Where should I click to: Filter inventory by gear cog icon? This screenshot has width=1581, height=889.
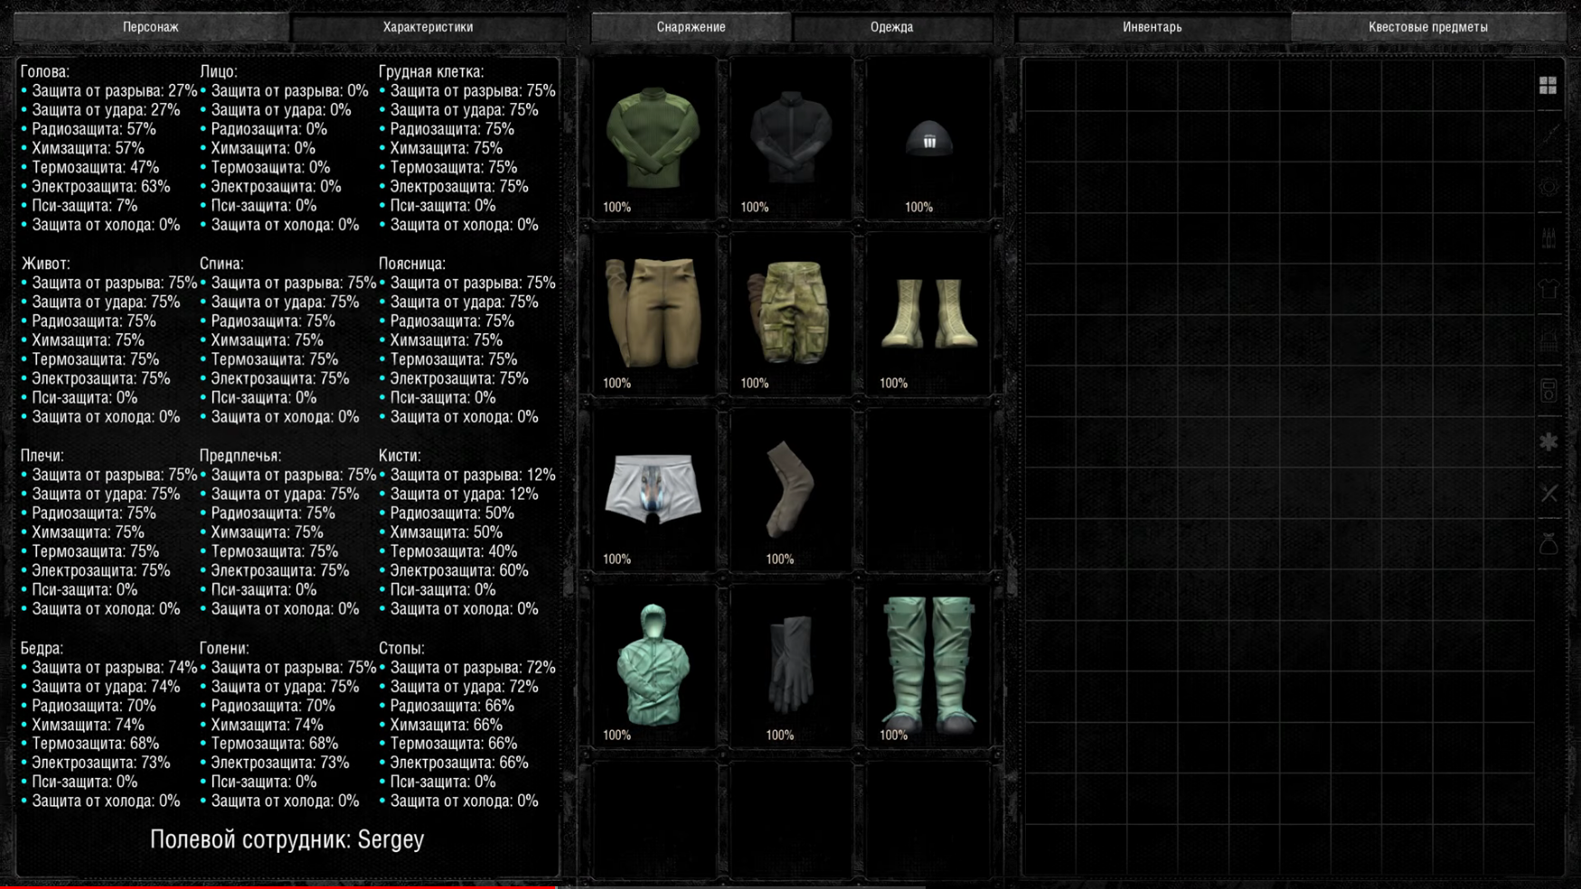(1548, 187)
